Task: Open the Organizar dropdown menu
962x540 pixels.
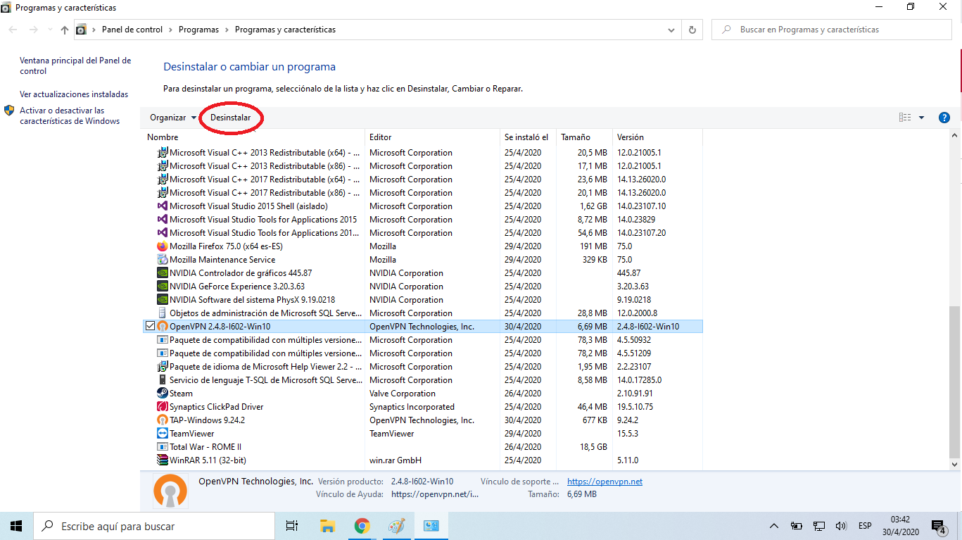Action: 173,118
